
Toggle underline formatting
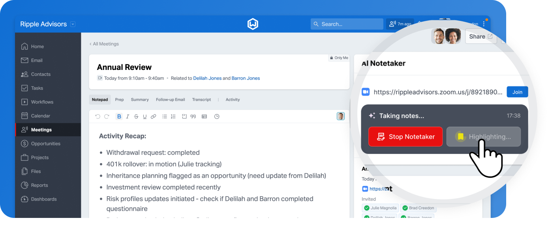pos(145,116)
